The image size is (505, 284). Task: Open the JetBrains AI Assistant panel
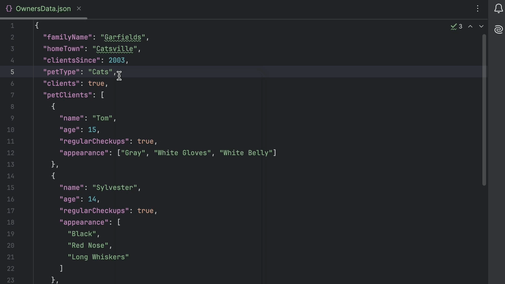[498, 29]
